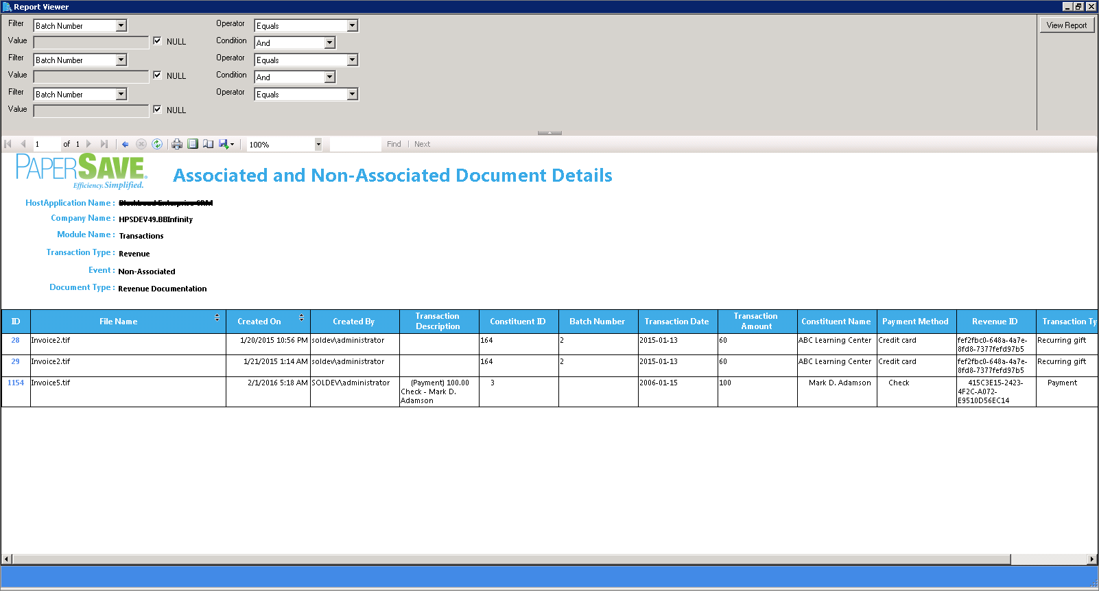Open second Filter Batch Number dropdown
Viewport: 1099px width, 591px height.
pos(121,60)
